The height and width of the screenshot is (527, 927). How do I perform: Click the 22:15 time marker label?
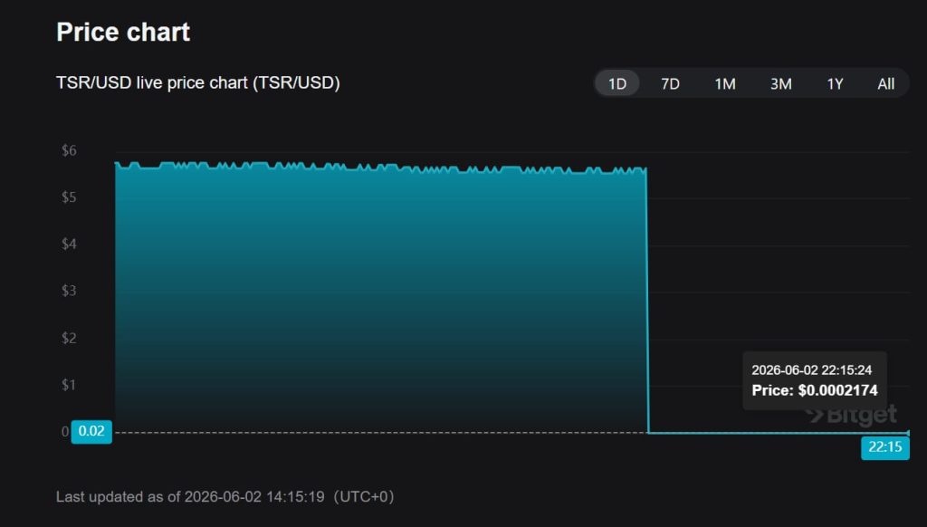[885, 447]
